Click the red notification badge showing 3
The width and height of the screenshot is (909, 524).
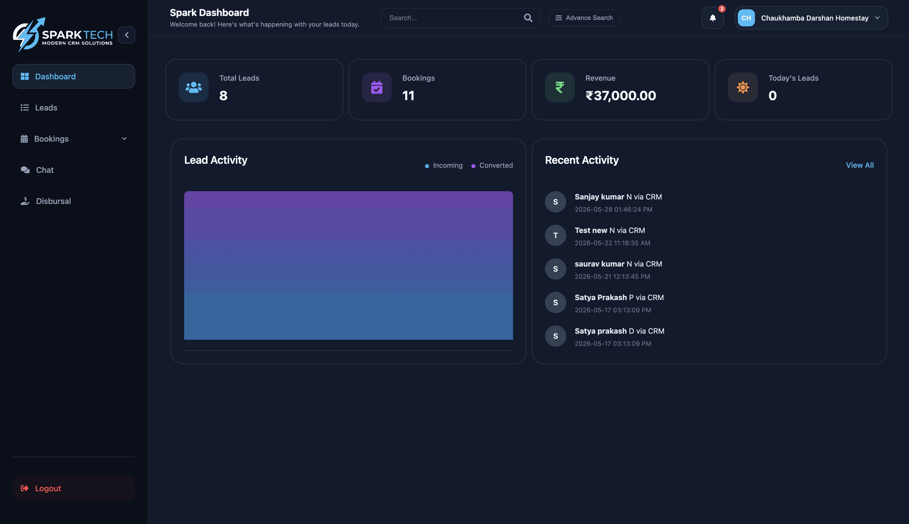pos(722,9)
